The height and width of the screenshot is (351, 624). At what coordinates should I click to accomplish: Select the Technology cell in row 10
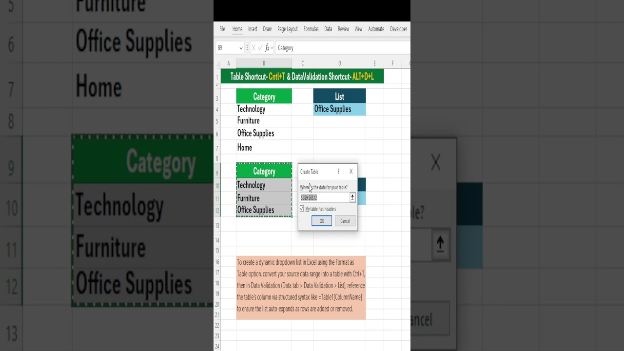coord(264,185)
